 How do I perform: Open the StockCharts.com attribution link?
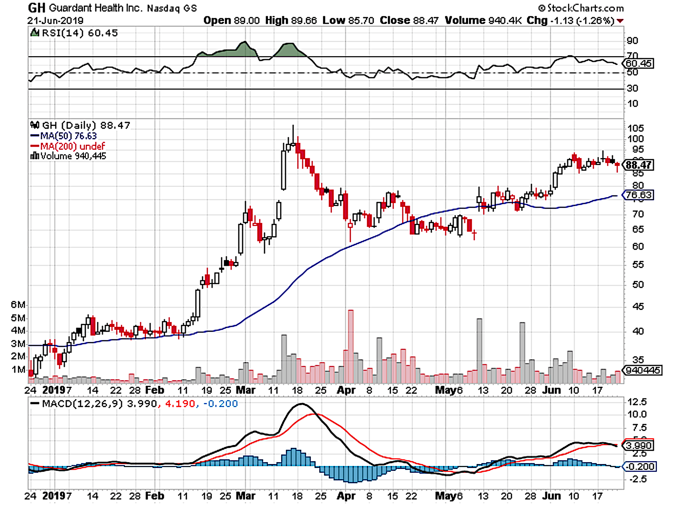tap(581, 8)
